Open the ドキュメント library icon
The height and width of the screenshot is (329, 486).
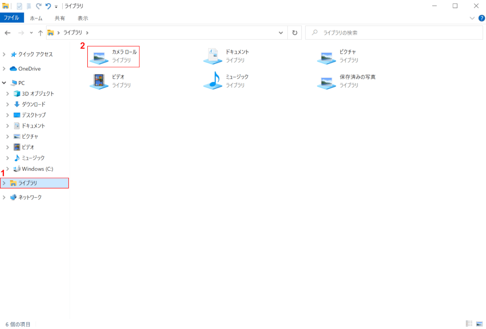(227, 56)
